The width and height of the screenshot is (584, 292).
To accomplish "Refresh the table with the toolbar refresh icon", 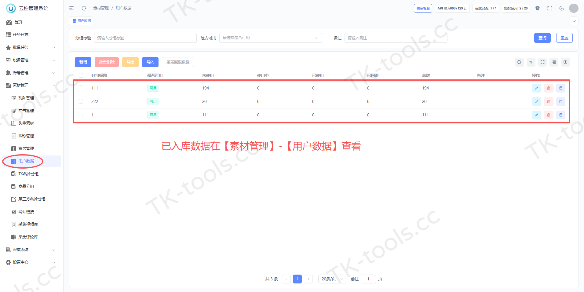I will coord(519,62).
